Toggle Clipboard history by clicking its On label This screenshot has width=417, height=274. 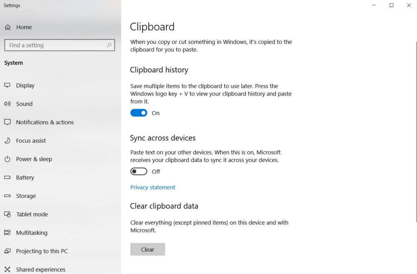pos(156,113)
